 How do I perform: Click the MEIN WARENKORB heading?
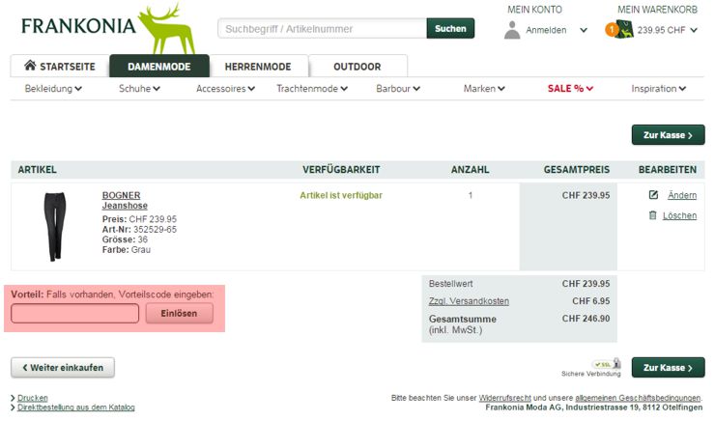[x=658, y=10]
